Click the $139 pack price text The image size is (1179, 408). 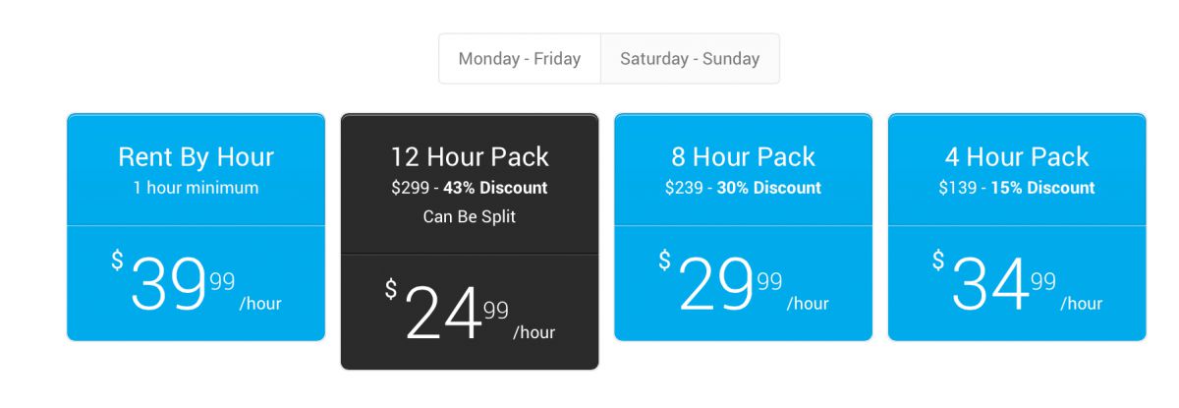pyautogui.click(x=957, y=188)
